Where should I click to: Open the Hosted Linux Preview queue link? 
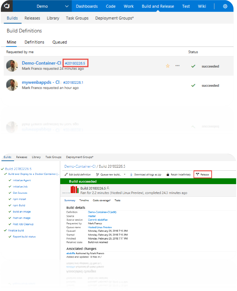pos(100,227)
